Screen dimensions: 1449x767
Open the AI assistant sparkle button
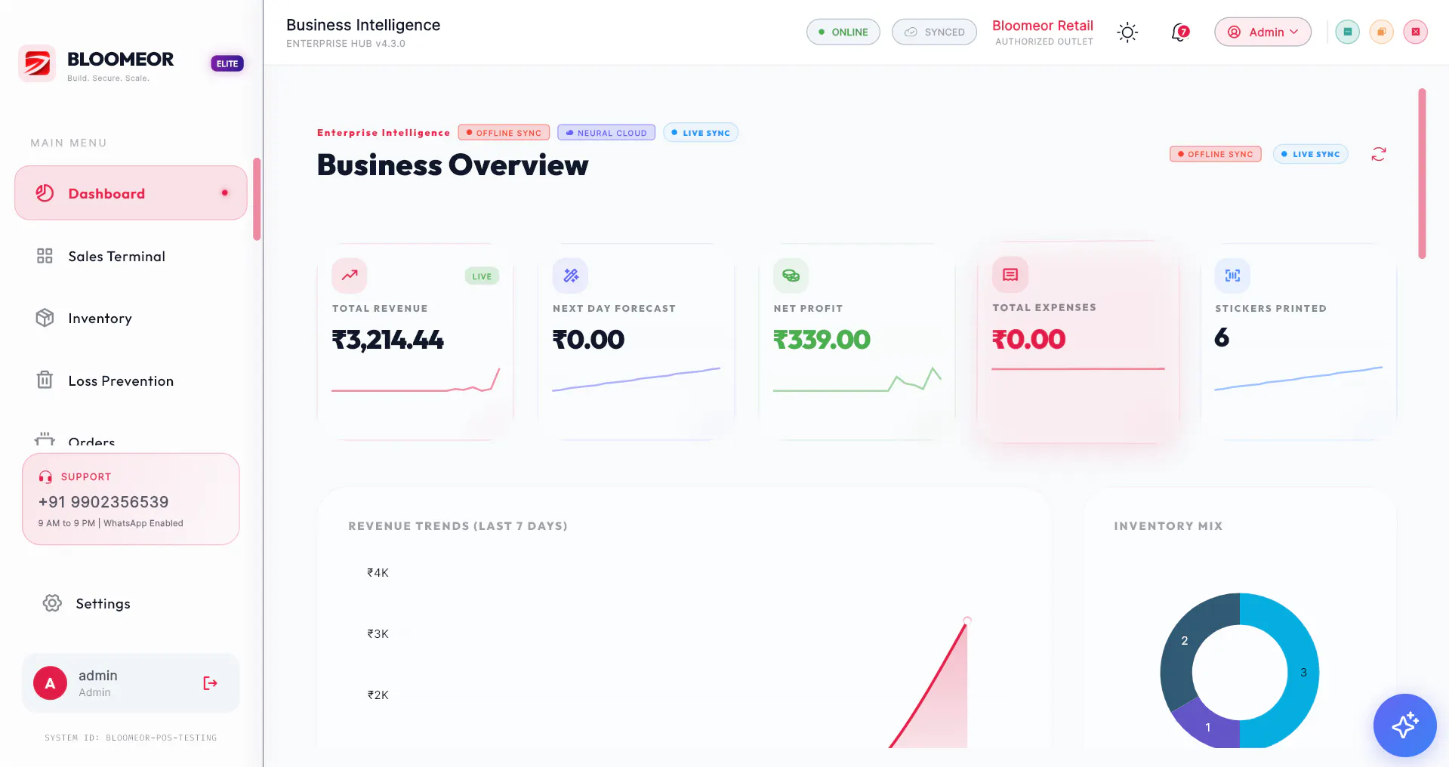pyautogui.click(x=1404, y=725)
